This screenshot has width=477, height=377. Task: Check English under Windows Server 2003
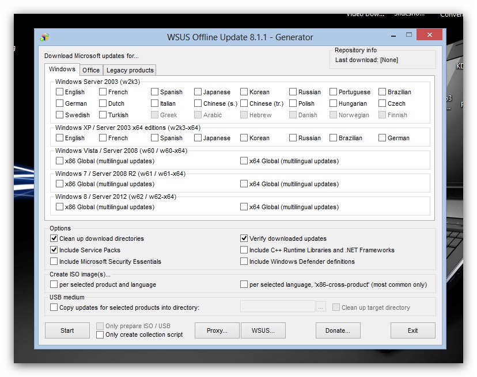tap(60, 92)
